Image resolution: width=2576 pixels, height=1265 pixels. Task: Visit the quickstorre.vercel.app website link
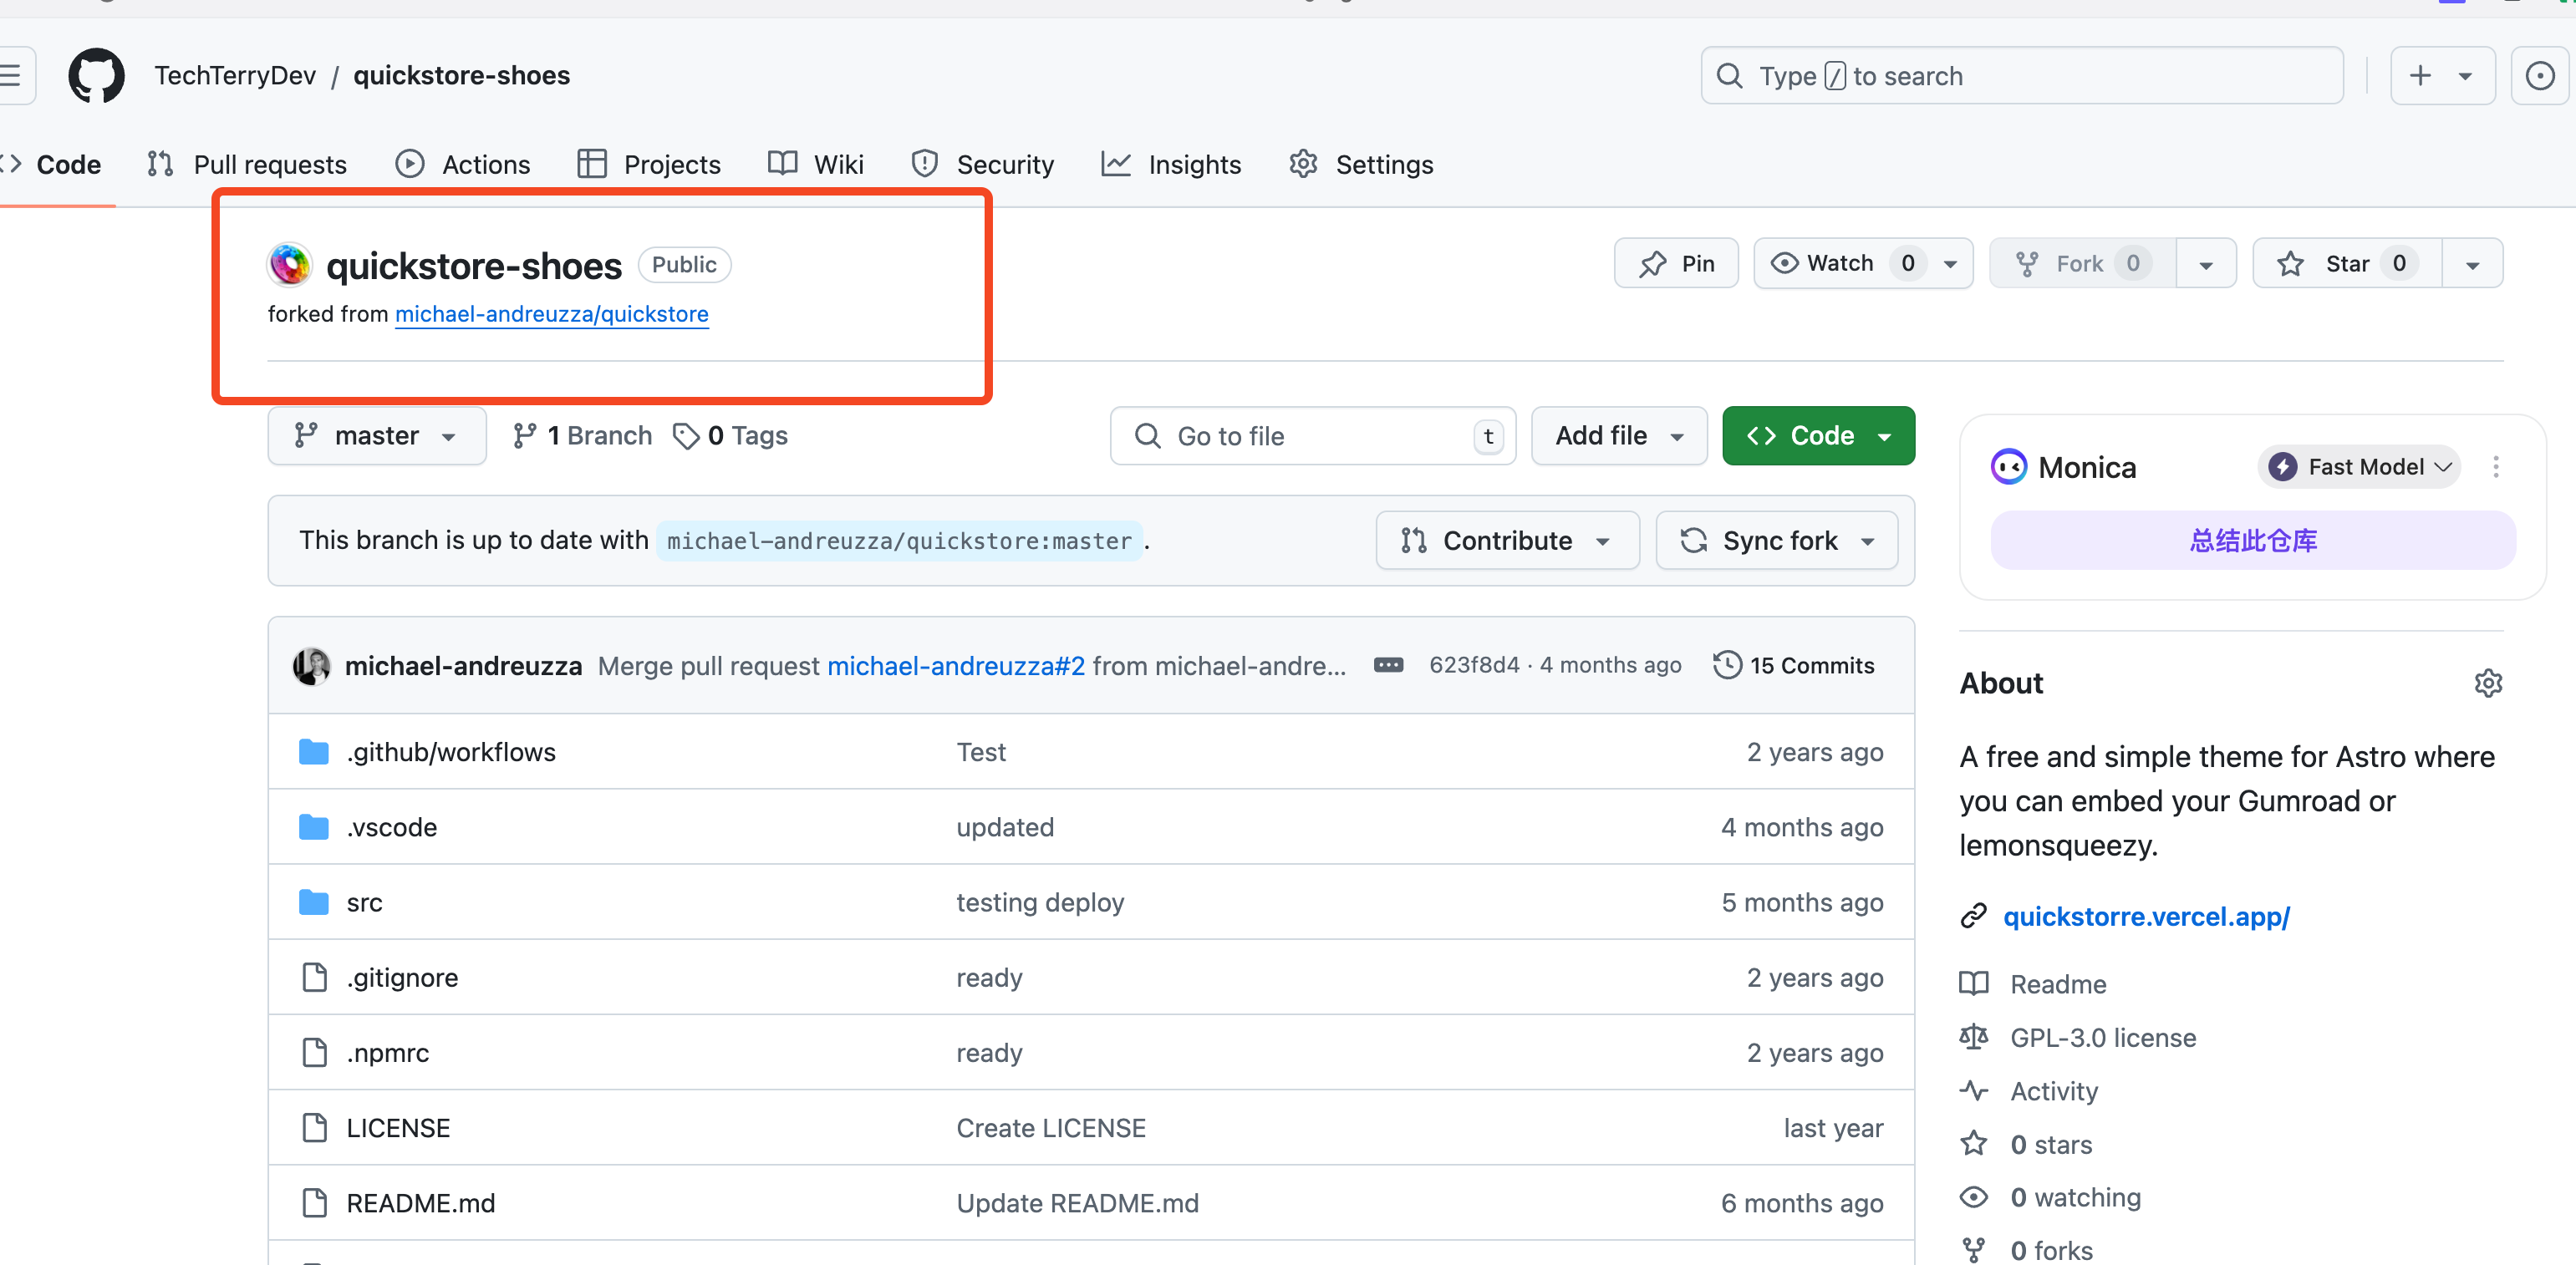pyautogui.click(x=2147, y=916)
